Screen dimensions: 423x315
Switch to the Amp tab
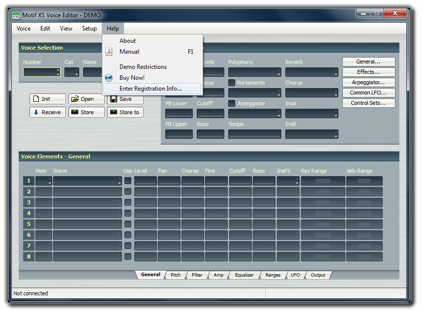coord(218,275)
